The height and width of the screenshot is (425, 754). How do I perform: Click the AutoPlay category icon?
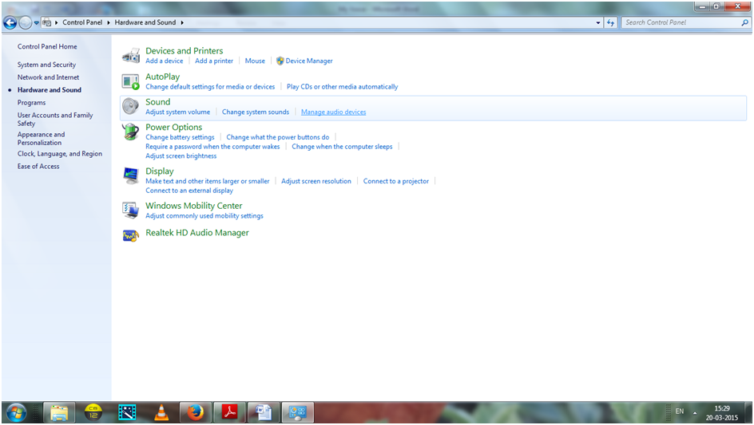click(131, 81)
